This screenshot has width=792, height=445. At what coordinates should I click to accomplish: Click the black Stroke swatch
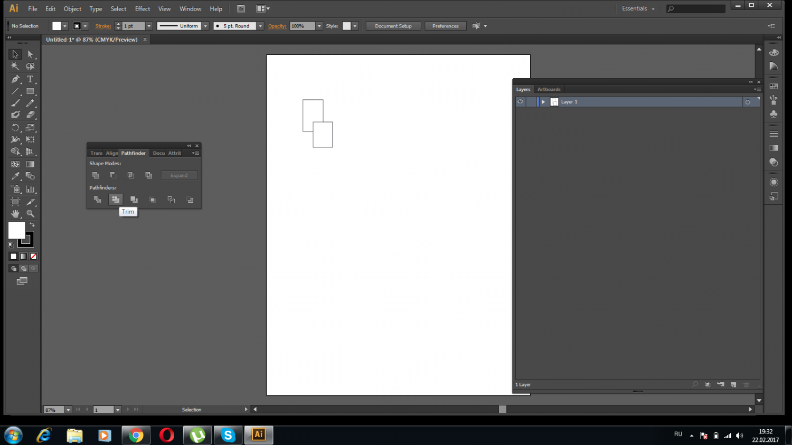[29, 242]
